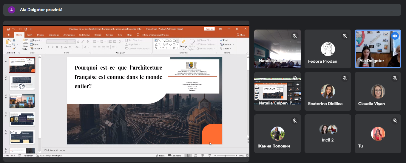Click Tell me what you want lightbulb
Image resolution: width=406 pixels, height=163 pixels.
tap(138, 35)
